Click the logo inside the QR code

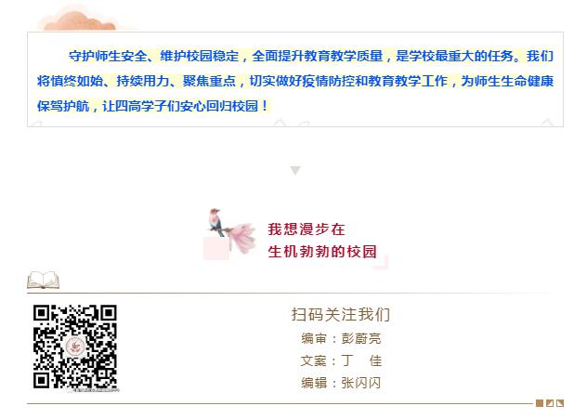click(x=75, y=347)
